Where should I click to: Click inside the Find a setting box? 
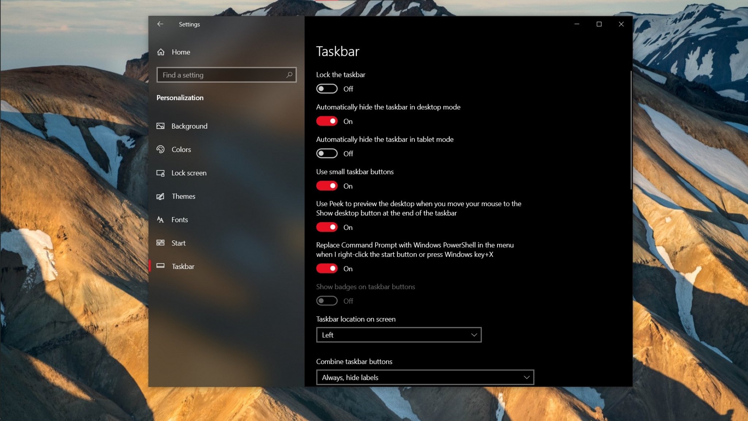(x=223, y=75)
